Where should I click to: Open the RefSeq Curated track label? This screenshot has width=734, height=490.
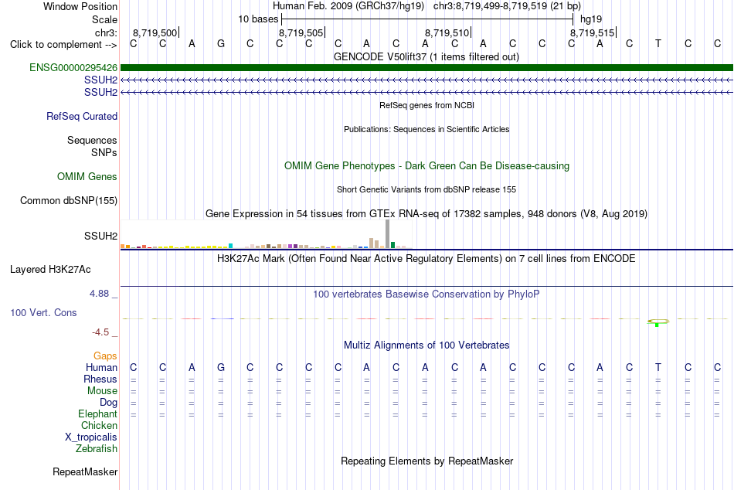coord(82,116)
